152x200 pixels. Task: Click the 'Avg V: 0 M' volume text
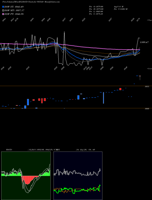tap(118, 7)
